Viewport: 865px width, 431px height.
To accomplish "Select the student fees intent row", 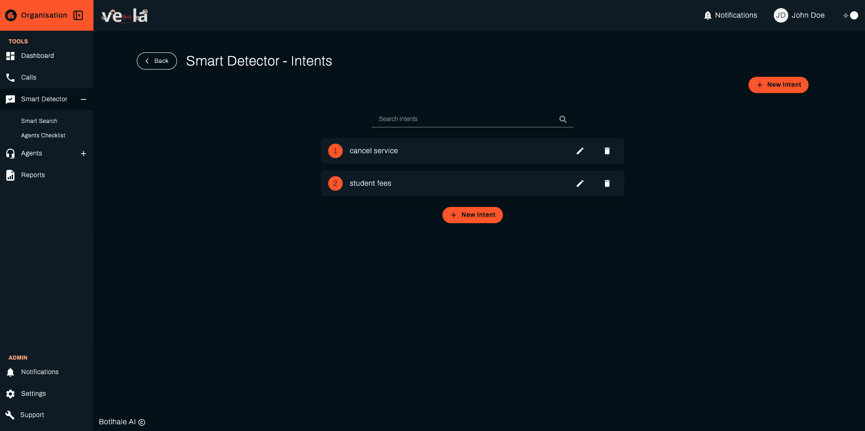I will (x=473, y=183).
